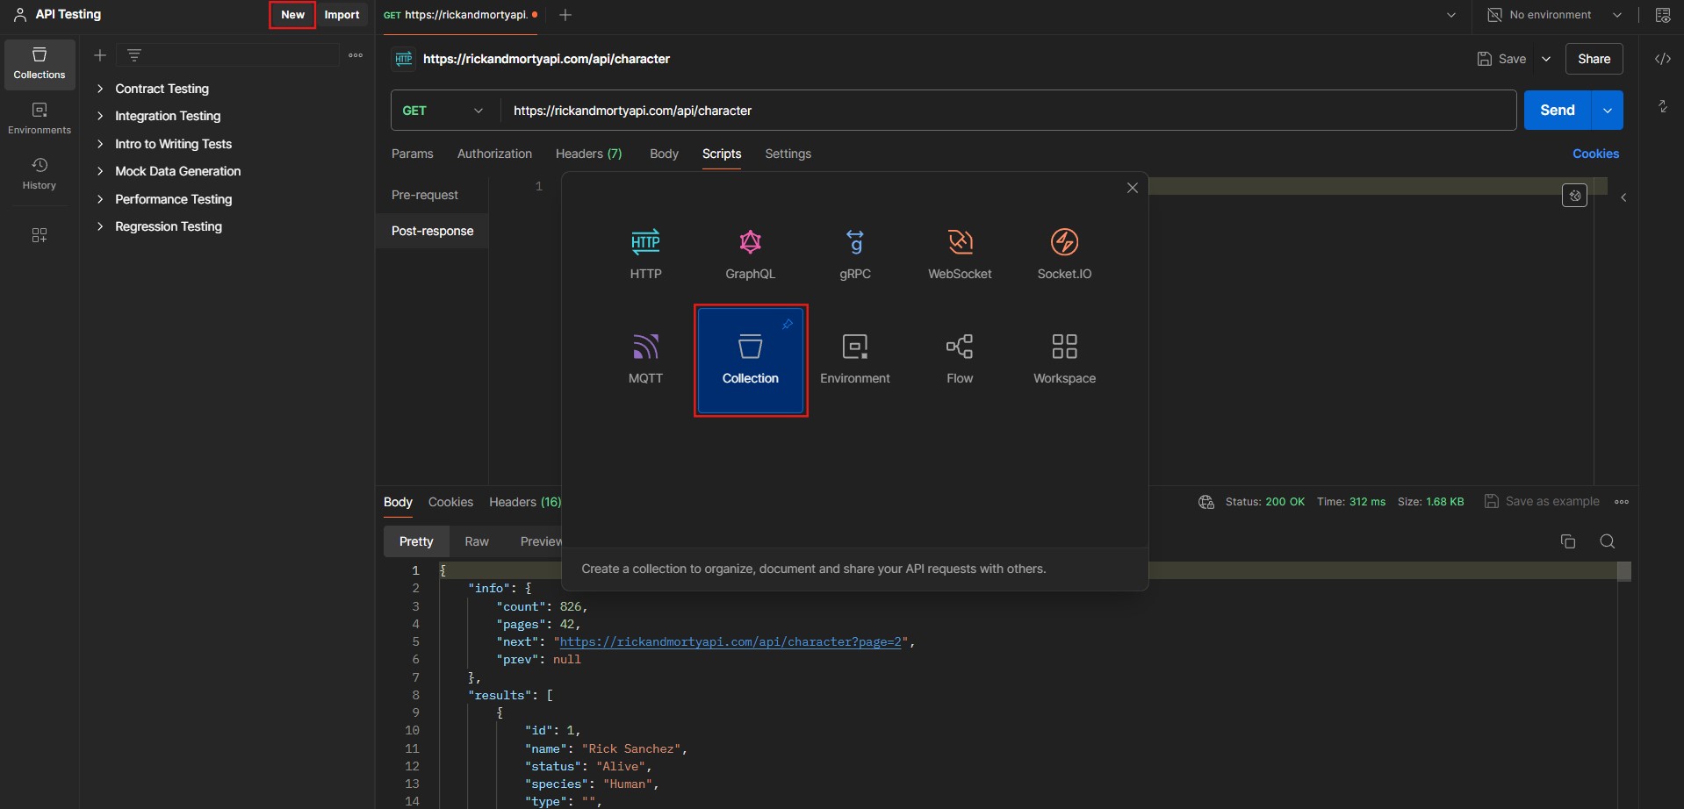
Task: Select the HTTP request type icon
Action: click(x=645, y=254)
